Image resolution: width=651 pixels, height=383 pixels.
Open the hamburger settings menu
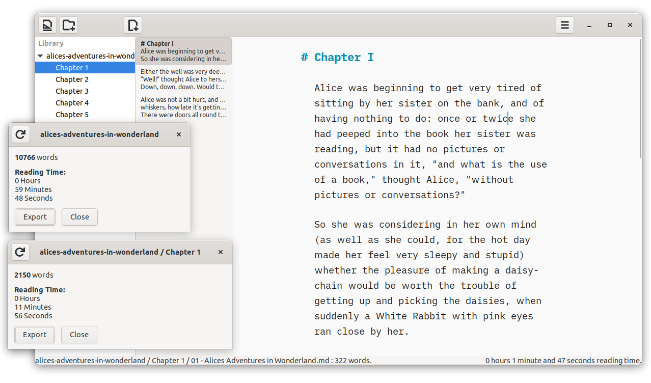564,24
